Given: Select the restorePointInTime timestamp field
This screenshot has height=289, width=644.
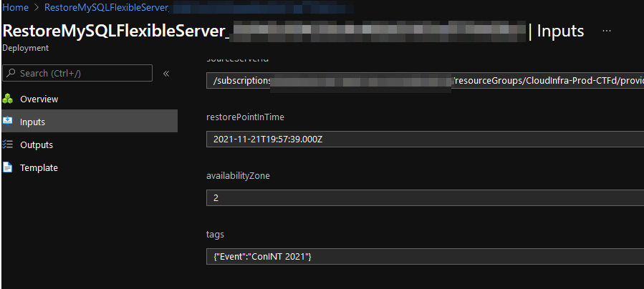Looking at the screenshot, I should click(424, 139).
